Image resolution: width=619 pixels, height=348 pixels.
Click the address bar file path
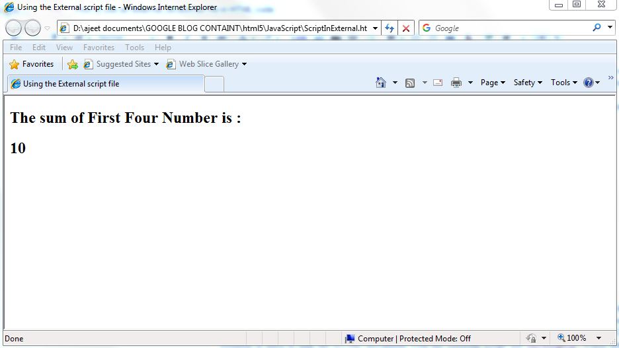coord(220,28)
